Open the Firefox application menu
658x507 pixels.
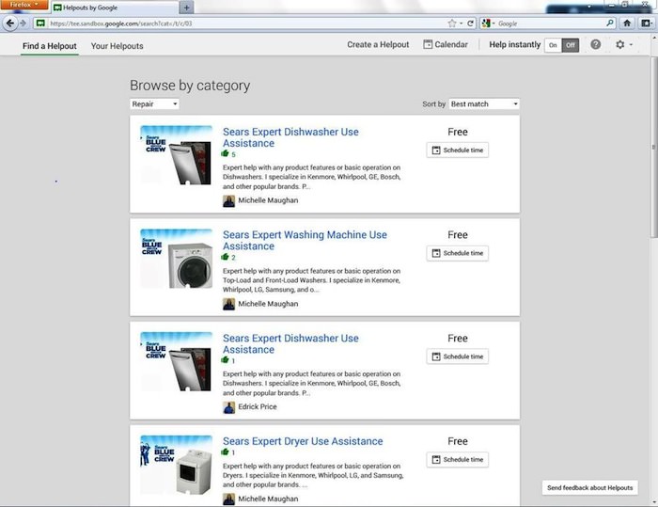pyautogui.click(x=21, y=6)
